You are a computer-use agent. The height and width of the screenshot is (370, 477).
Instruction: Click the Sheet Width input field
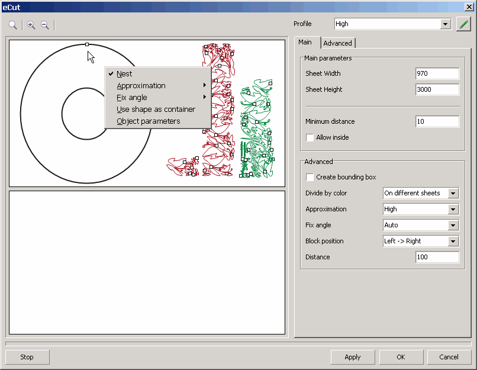coord(437,73)
